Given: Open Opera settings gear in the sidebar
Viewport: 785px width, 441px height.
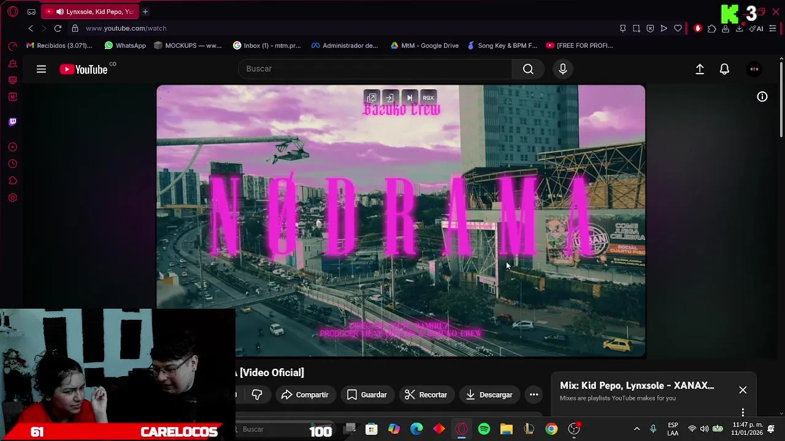Looking at the screenshot, I should tap(12, 198).
